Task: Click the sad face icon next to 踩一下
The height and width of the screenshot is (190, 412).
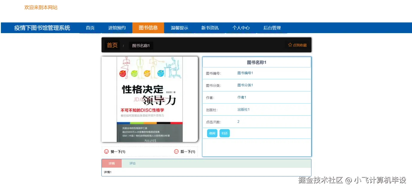Action: point(176,152)
